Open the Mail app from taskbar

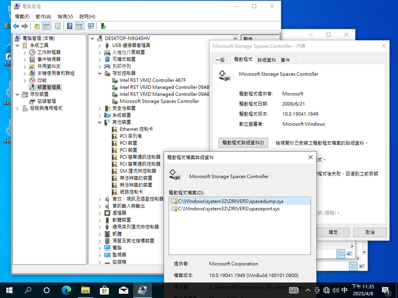pos(123,290)
